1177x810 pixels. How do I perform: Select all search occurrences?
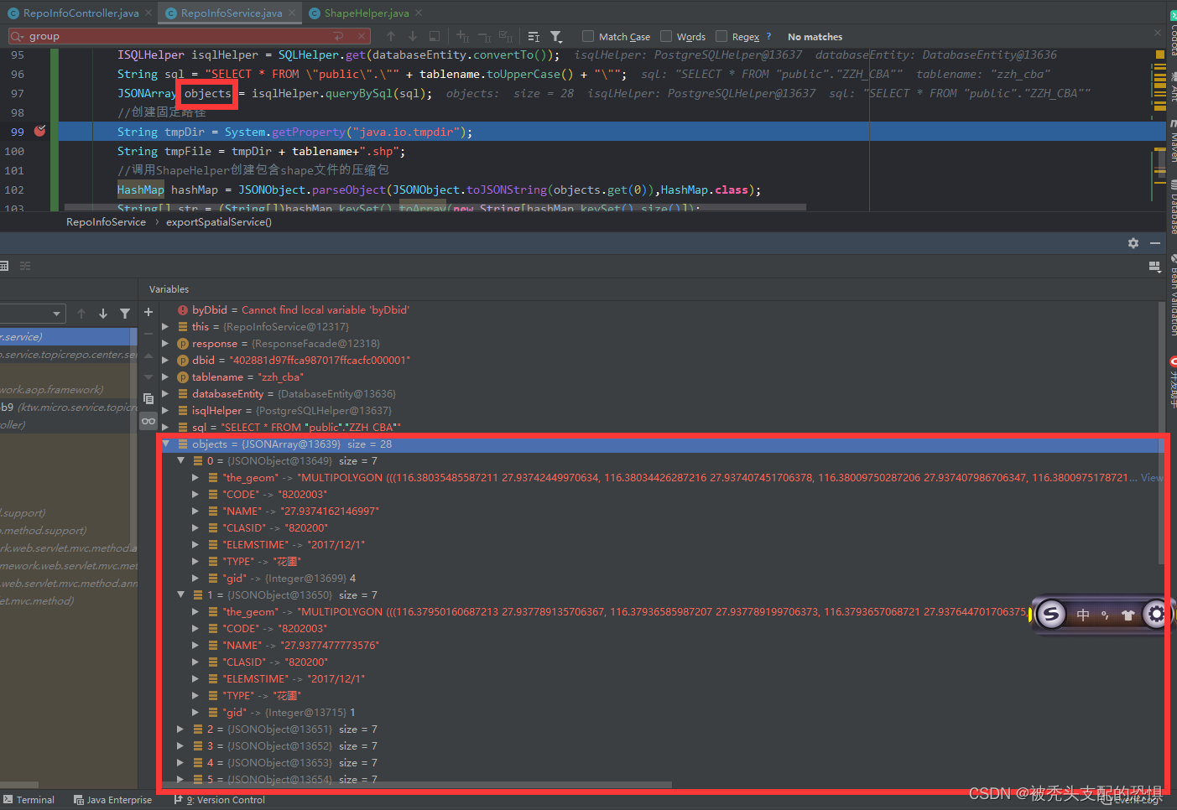point(506,36)
